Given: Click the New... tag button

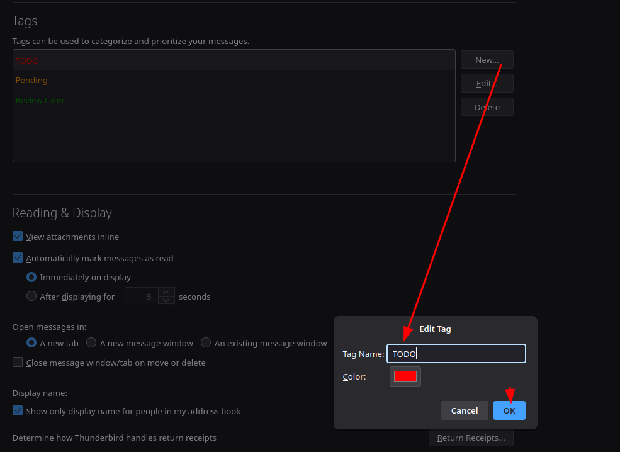Looking at the screenshot, I should (487, 60).
